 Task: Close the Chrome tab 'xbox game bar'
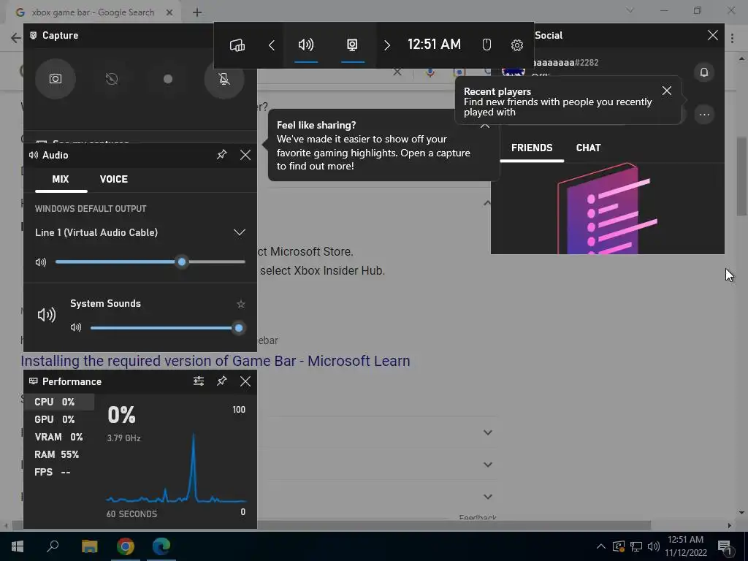(x=169, y=12)
